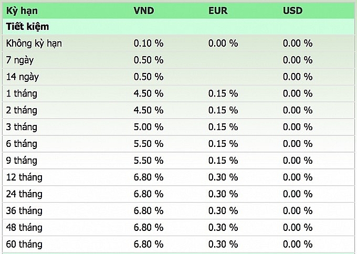Click VND rate for 24 tháng
This screenshot has height=254, width=357.
149,194
